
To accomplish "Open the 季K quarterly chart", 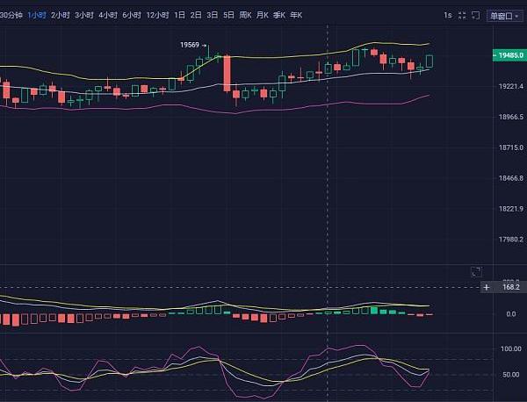I will tap(279, 15).
